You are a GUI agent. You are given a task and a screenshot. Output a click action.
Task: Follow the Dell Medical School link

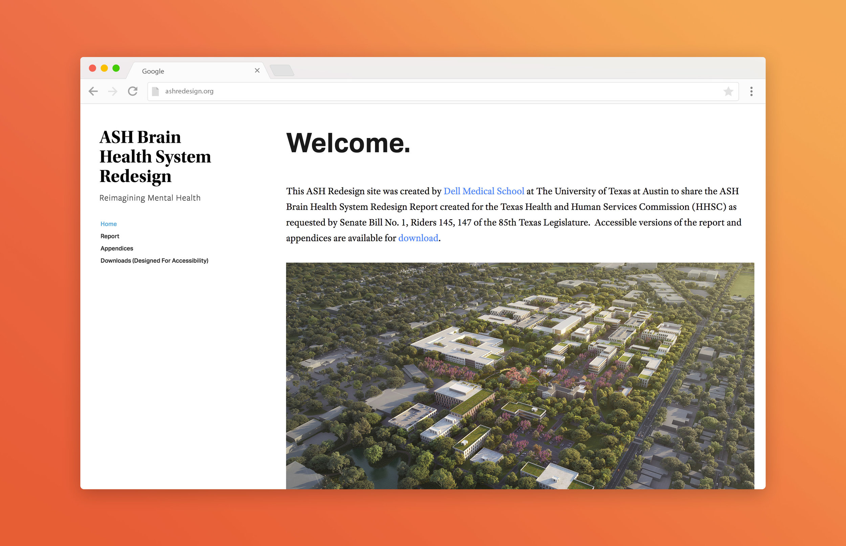pos(484,191)
